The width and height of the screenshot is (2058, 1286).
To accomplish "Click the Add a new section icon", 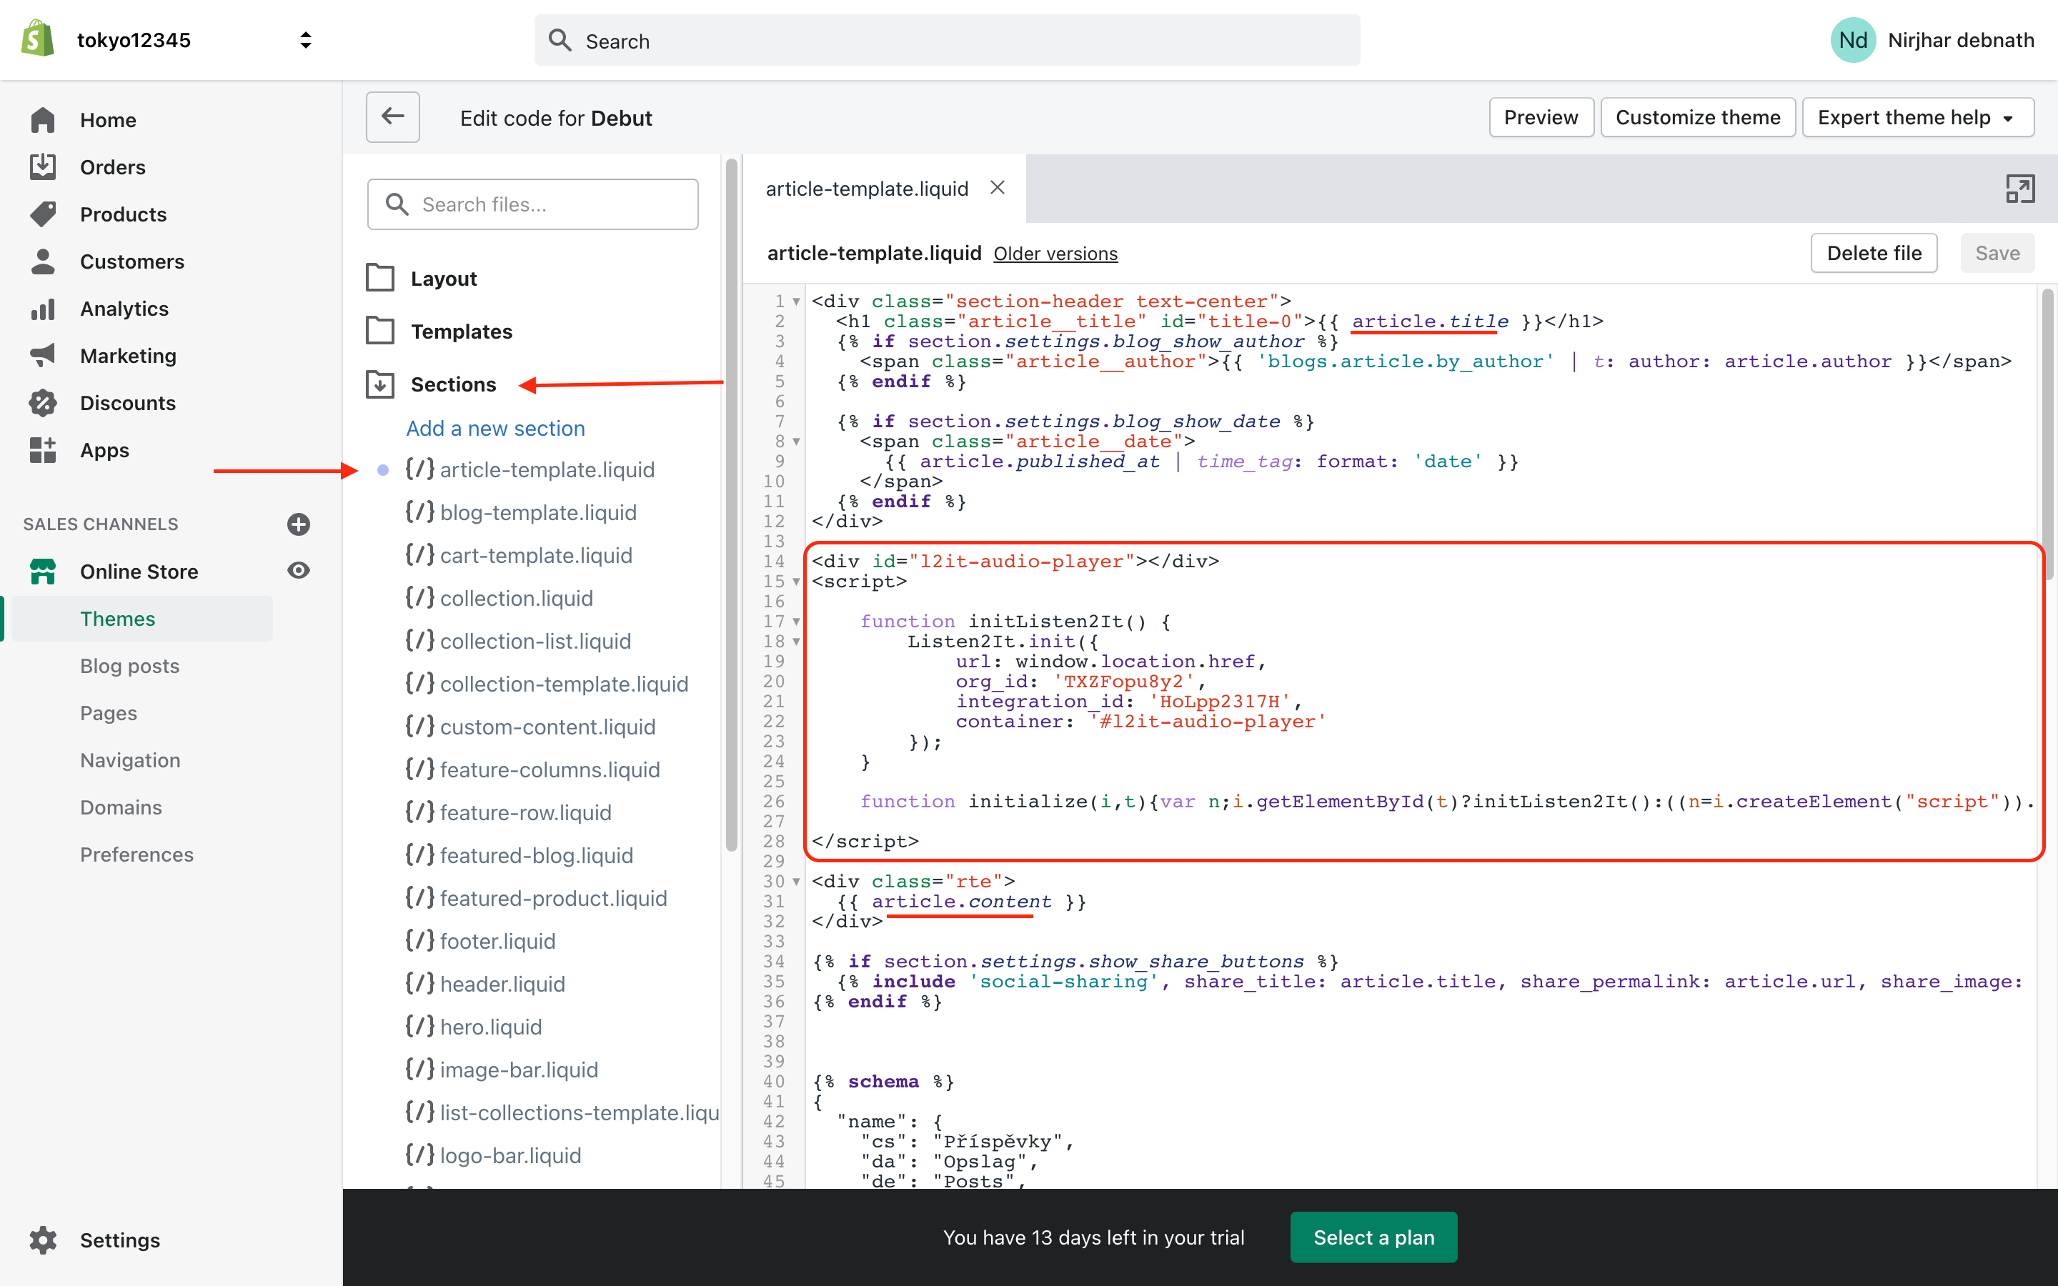I will (x=495, y=428).
